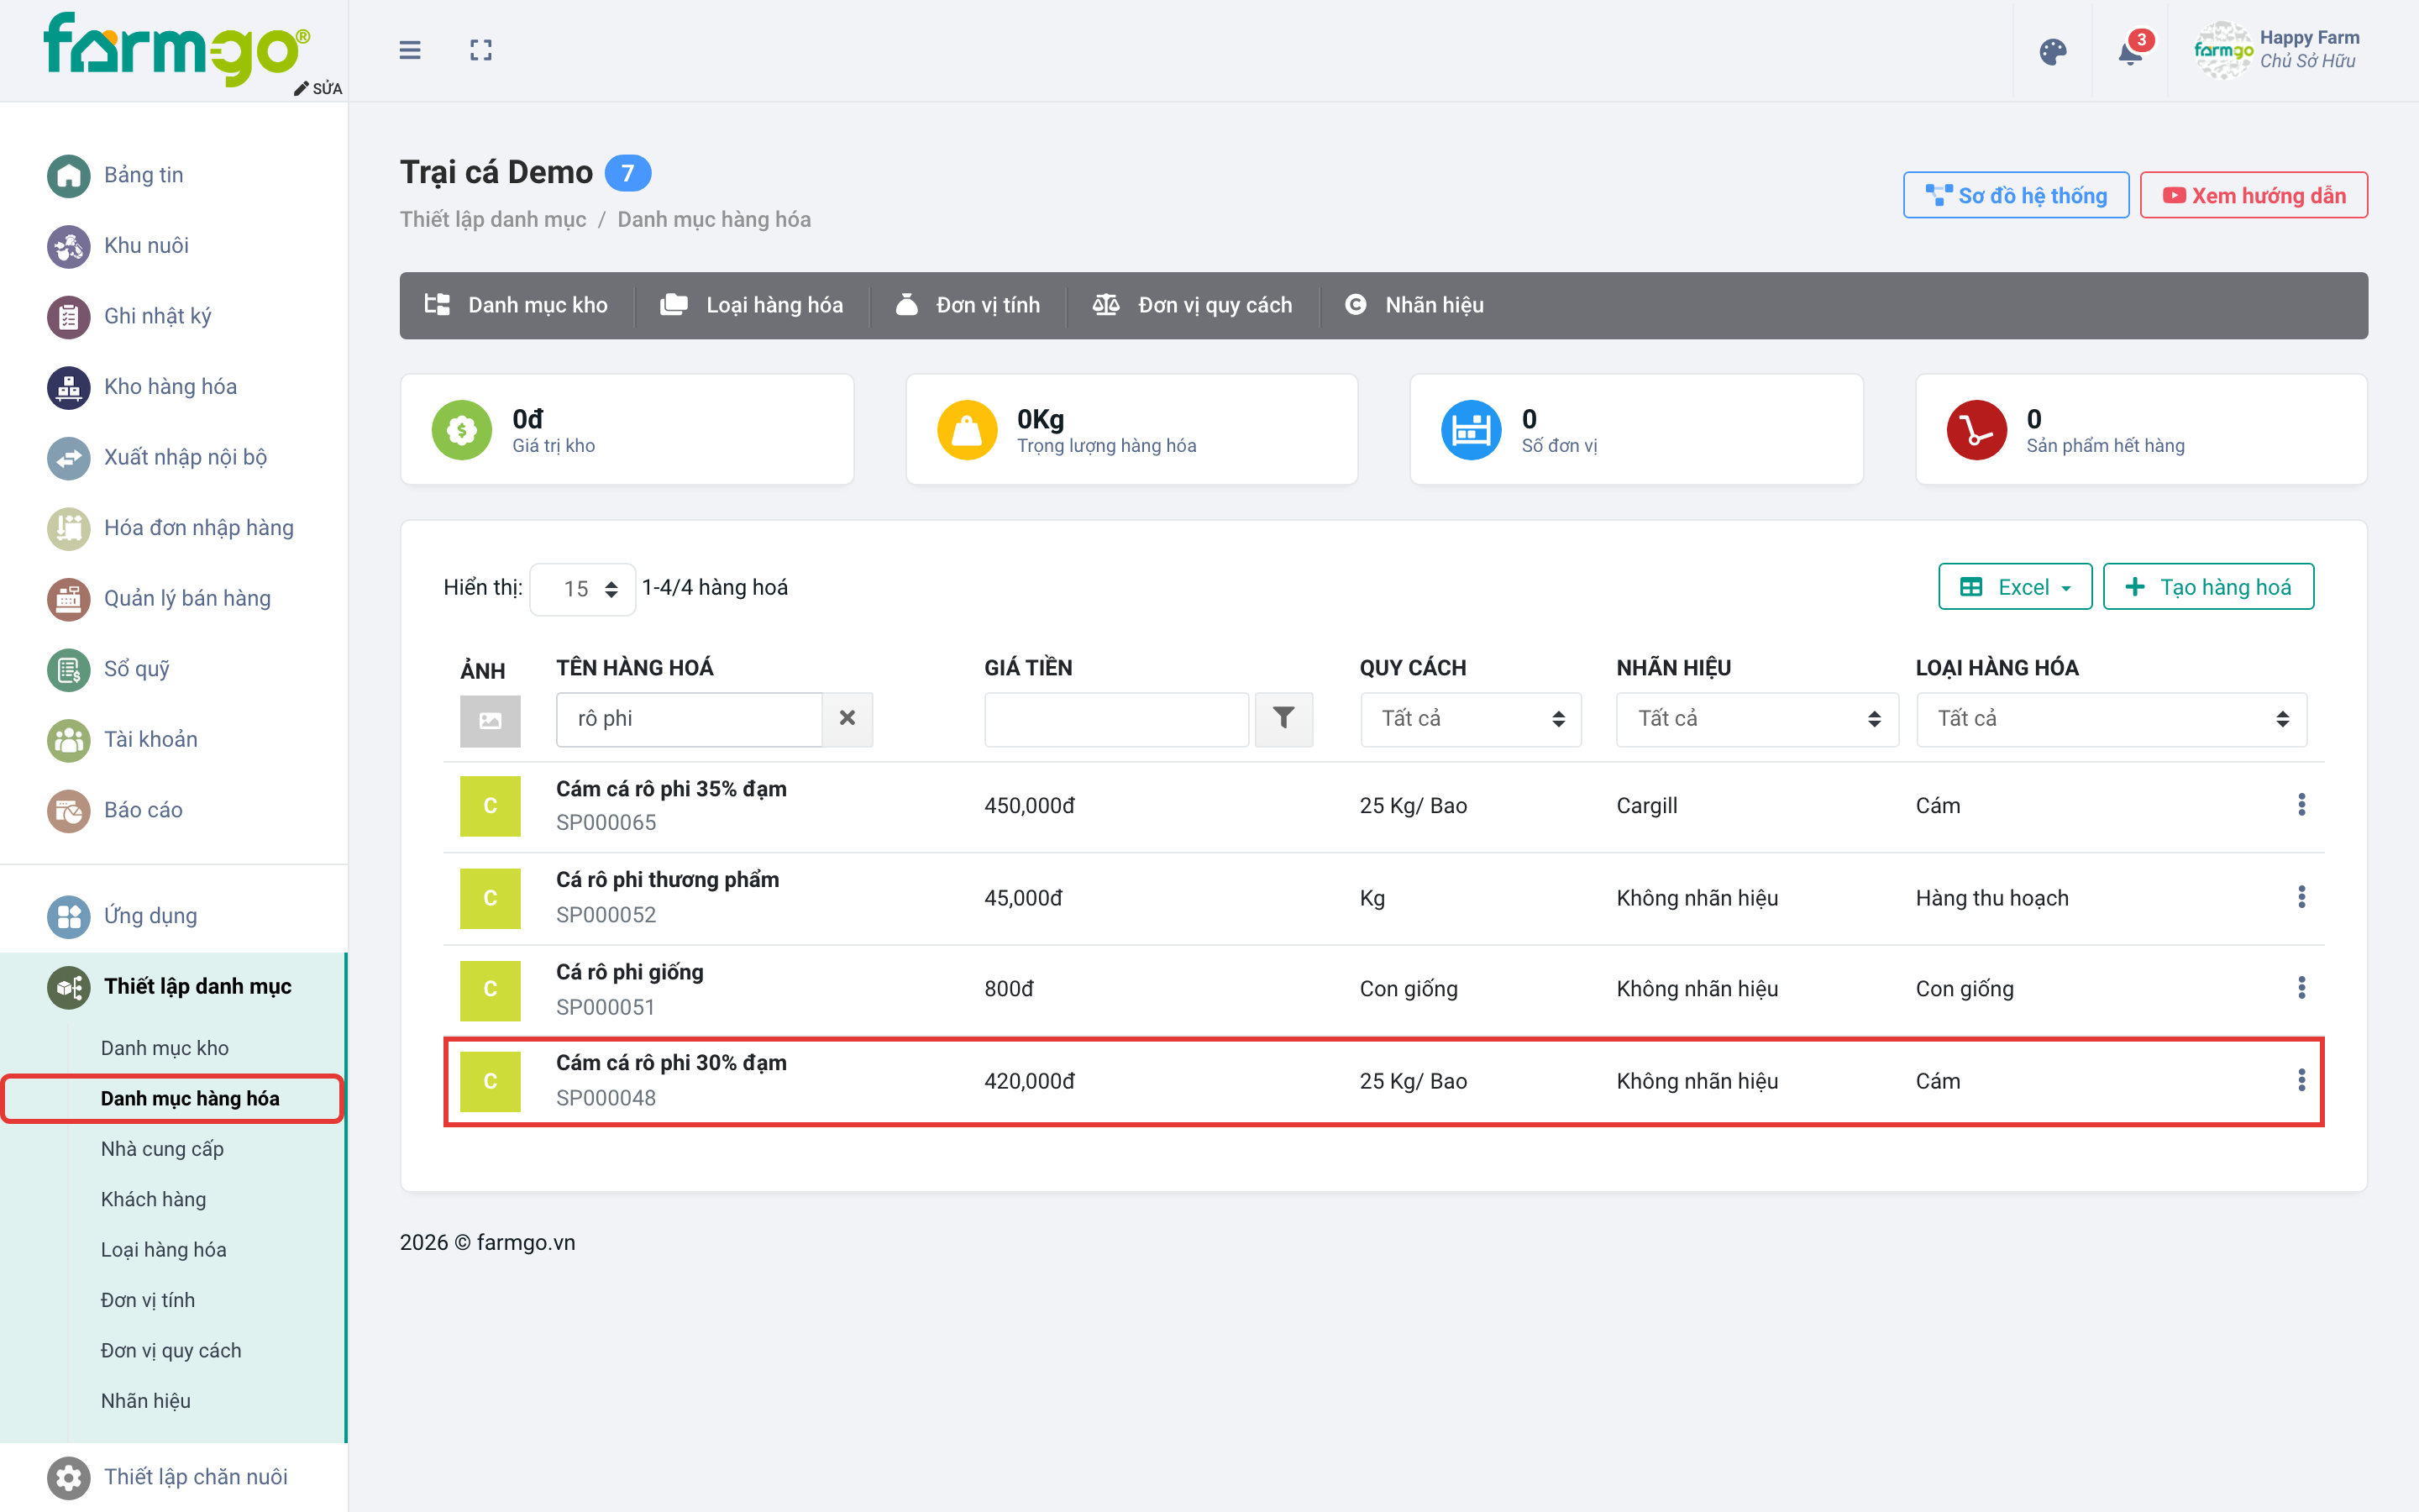Select Nhà cung cấp in sidebar

(162, 1149)
